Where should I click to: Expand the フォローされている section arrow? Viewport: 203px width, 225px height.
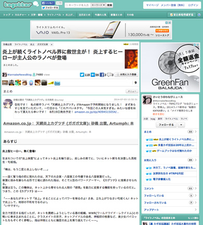pyautogui.click(x=196, y=203)
